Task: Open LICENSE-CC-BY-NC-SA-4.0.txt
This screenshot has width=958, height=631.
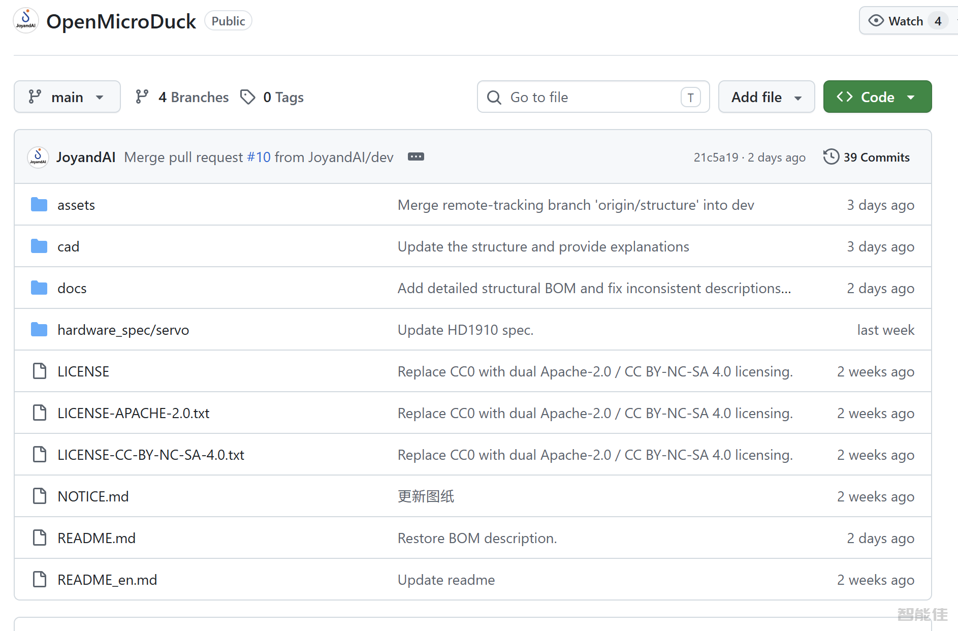Action: [x=151, y=455]
